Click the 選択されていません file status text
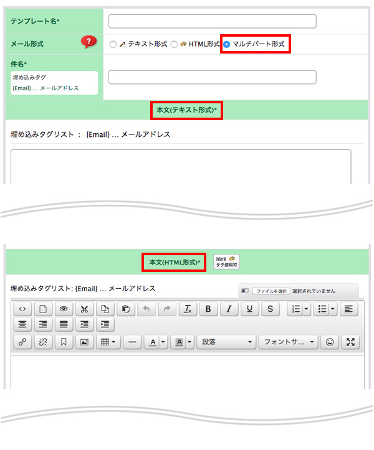This screenshot has width=374, height=450. click(314, 291)
